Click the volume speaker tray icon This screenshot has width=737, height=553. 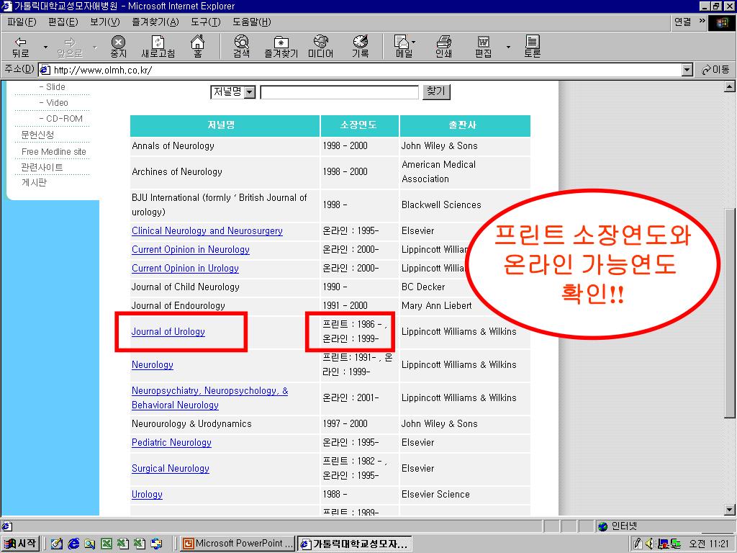650,544
